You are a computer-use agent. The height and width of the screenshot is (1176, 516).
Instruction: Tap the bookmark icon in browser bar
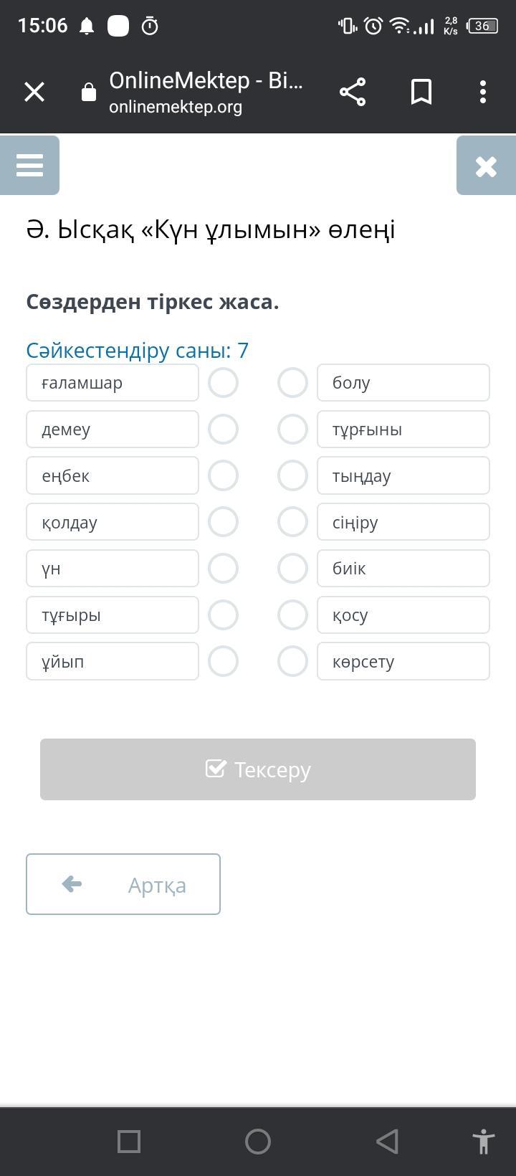tap(421, 92)
